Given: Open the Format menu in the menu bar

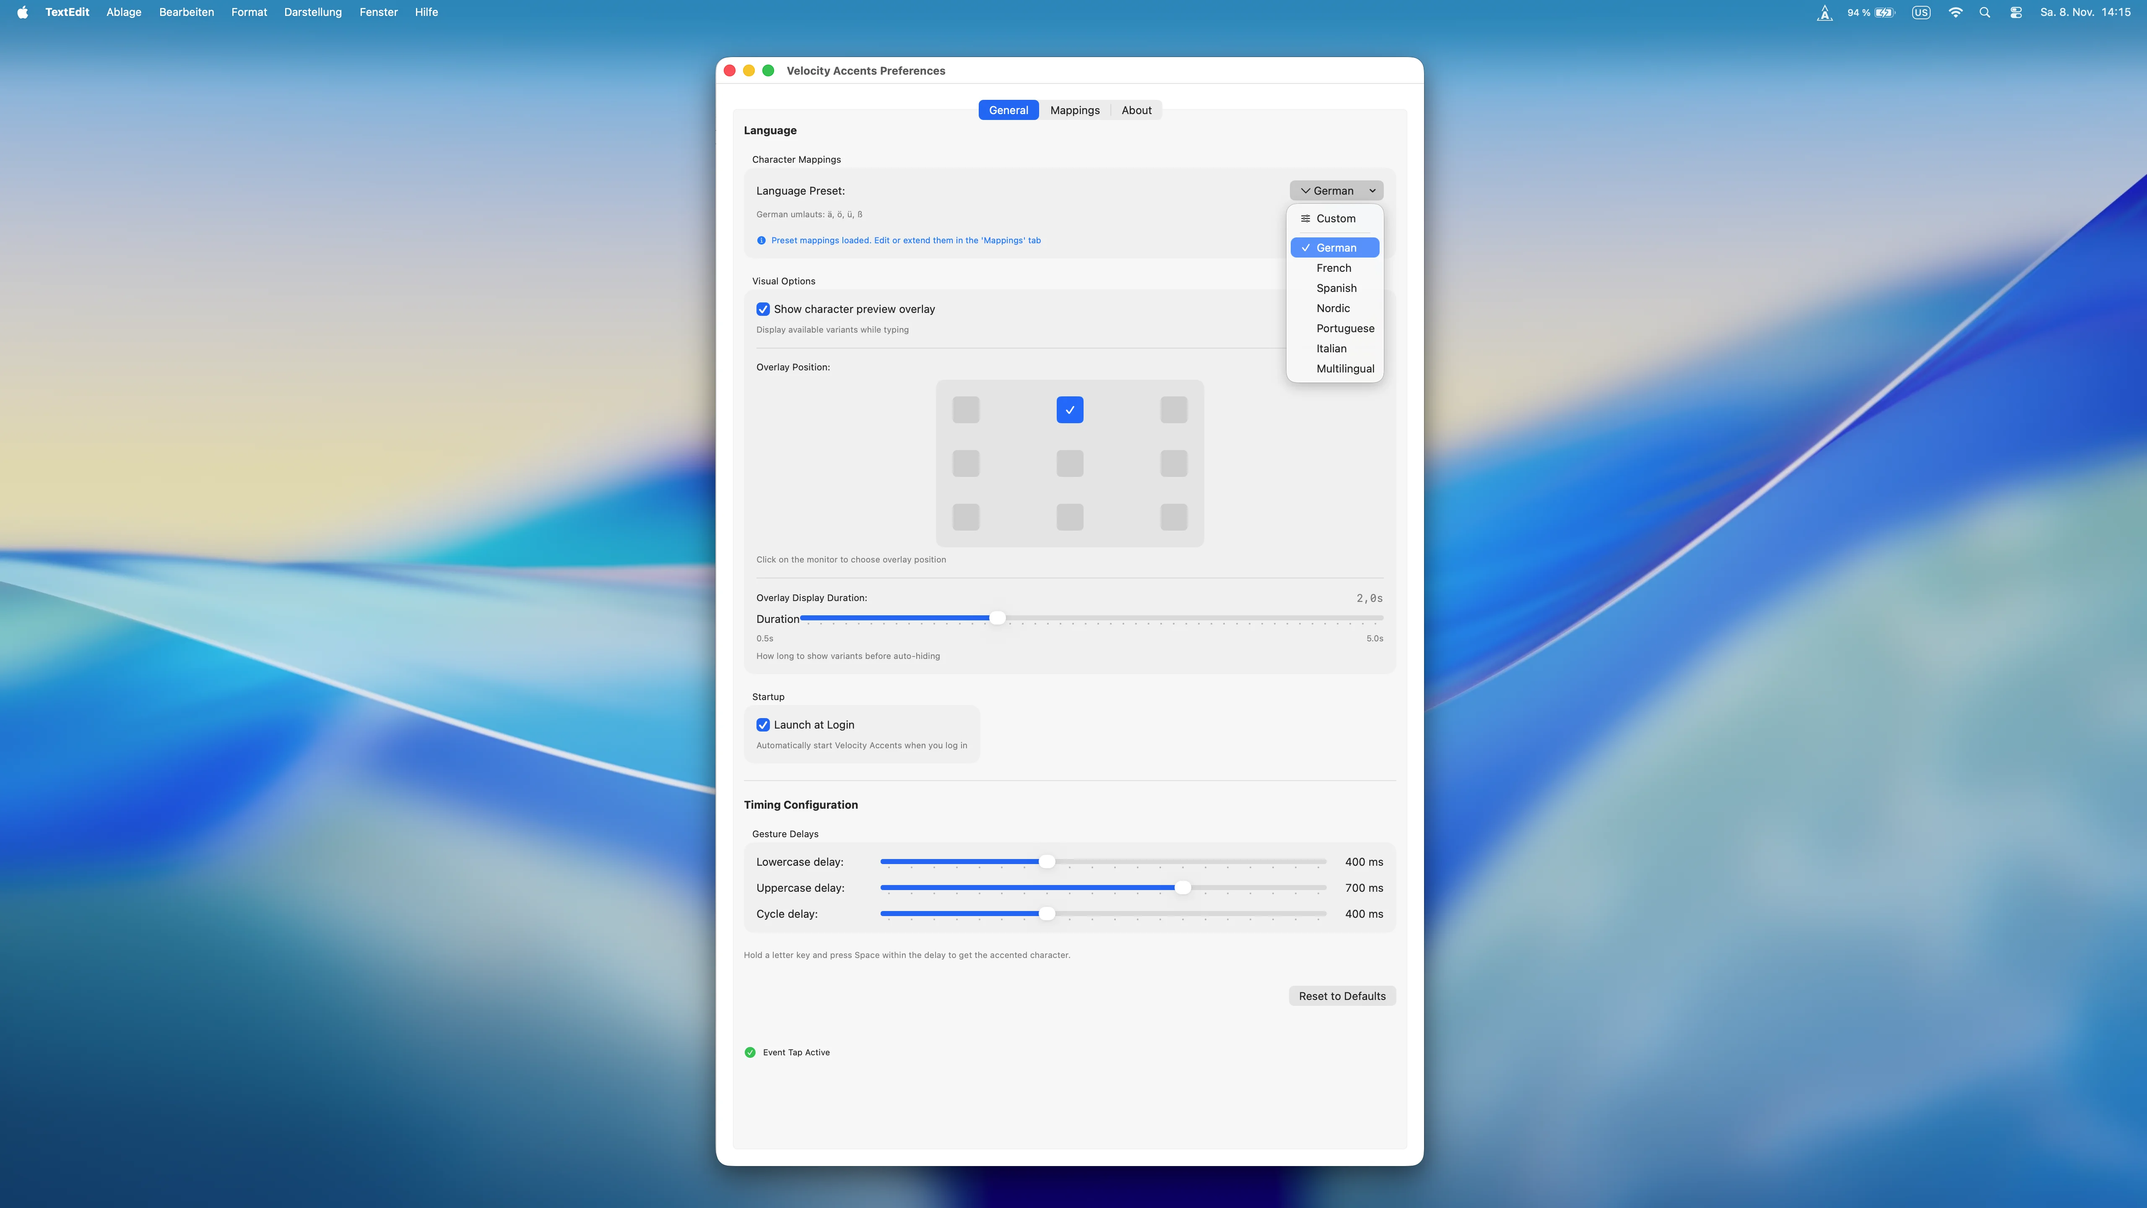Looking at the screenshot, I should (x=248, y=12).
